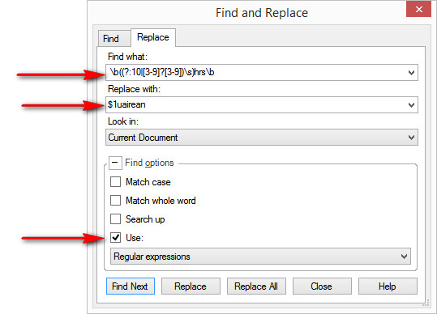Screen dimensions: 437x314
Task: Click into the Replace with field
Action: tap(256, 105)
